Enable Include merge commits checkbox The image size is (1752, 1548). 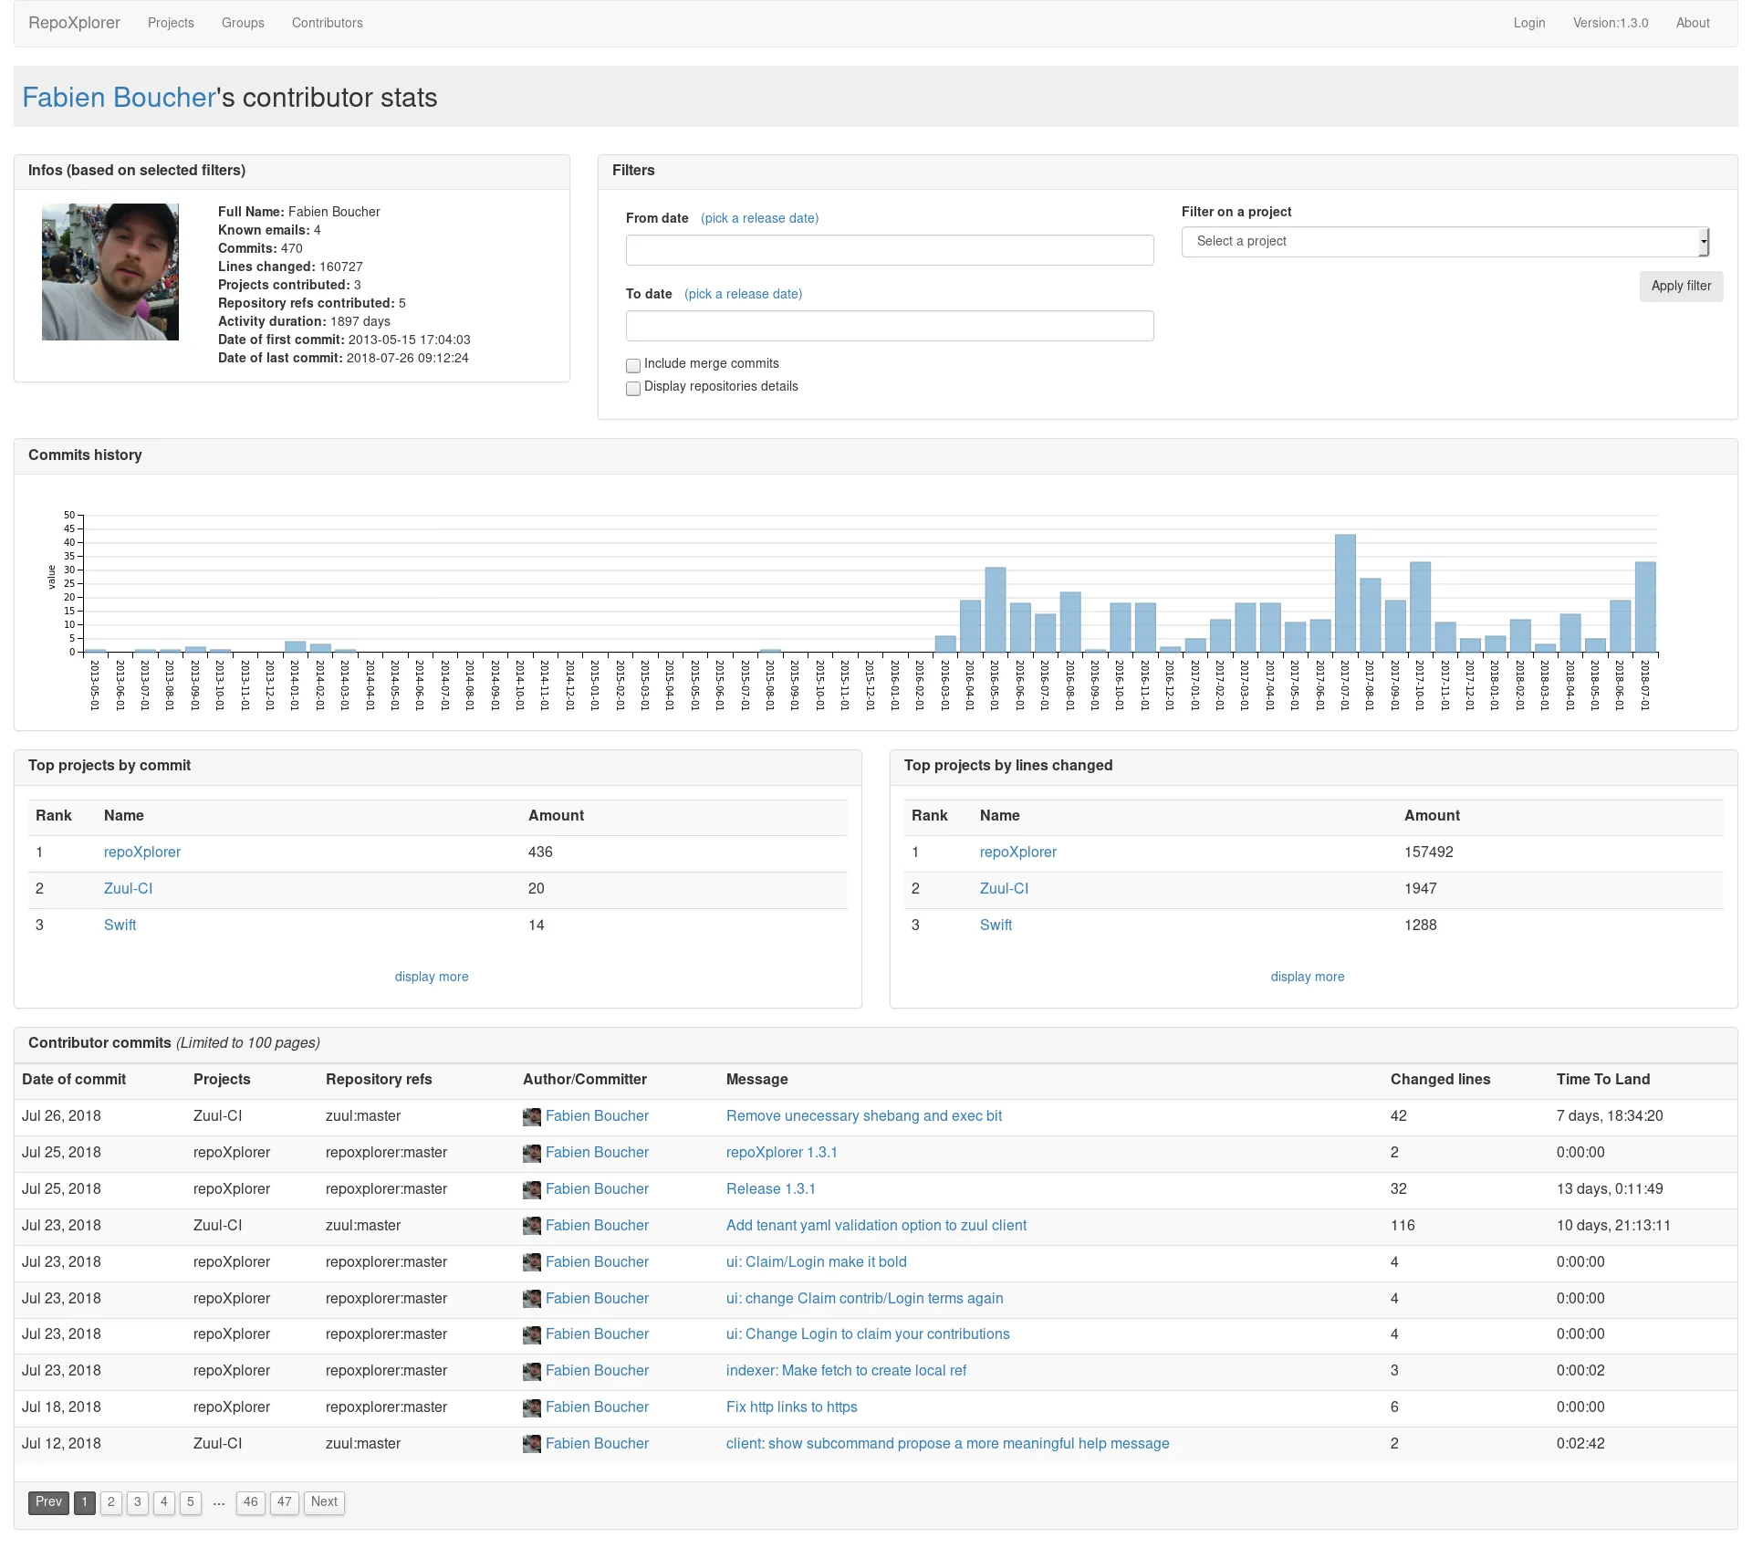point(633,365)
